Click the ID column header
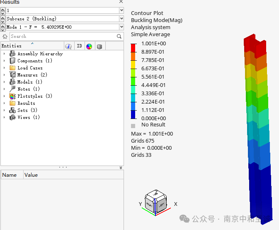The height and width of the screenshot is (230, 279). tap(79, 46)
